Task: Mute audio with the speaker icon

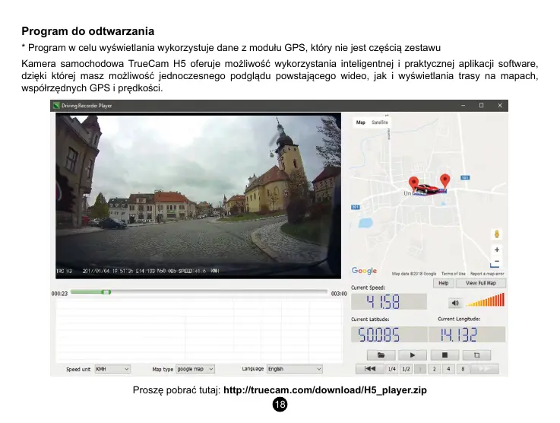Action: pos(455,304)
